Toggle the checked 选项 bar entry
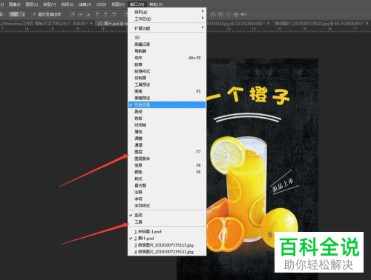This screenshot has height=280, width=371. click(x=167, y=215)
